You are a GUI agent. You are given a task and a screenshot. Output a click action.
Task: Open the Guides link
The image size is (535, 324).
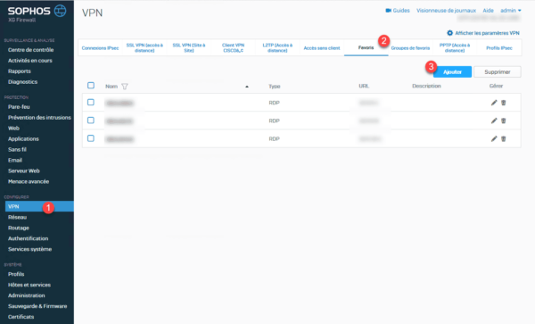point(401,11)
